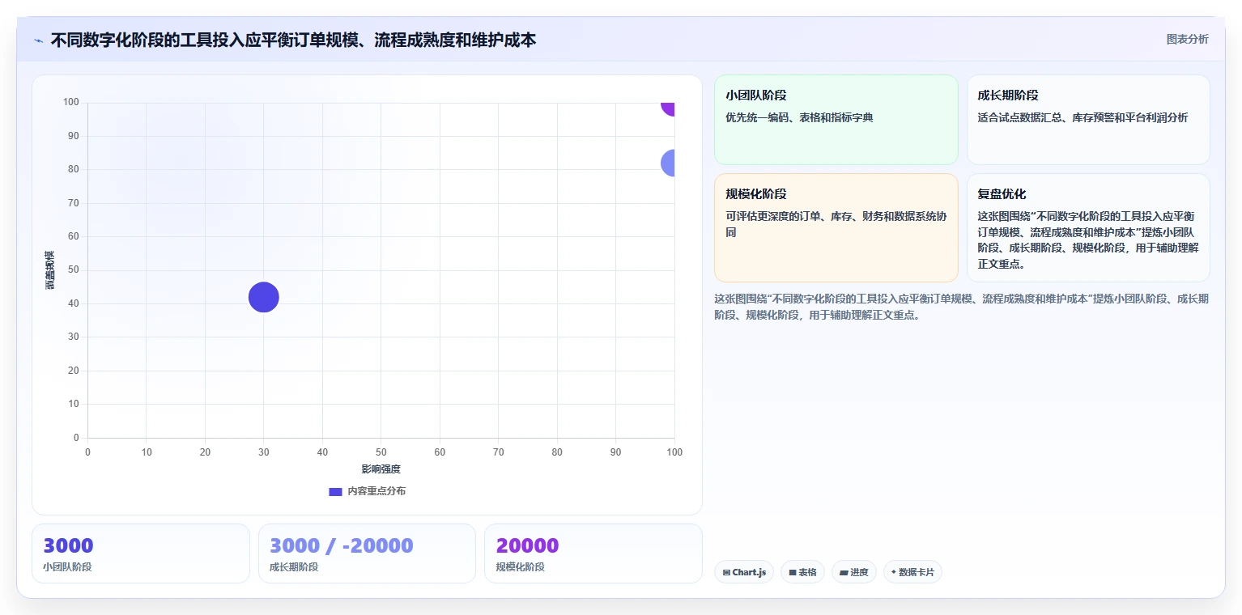The height and width of the screenshot is (615, 1242).
Task: Click the 3000 小团队阶段 stat card
Action: tap(141, 553)
